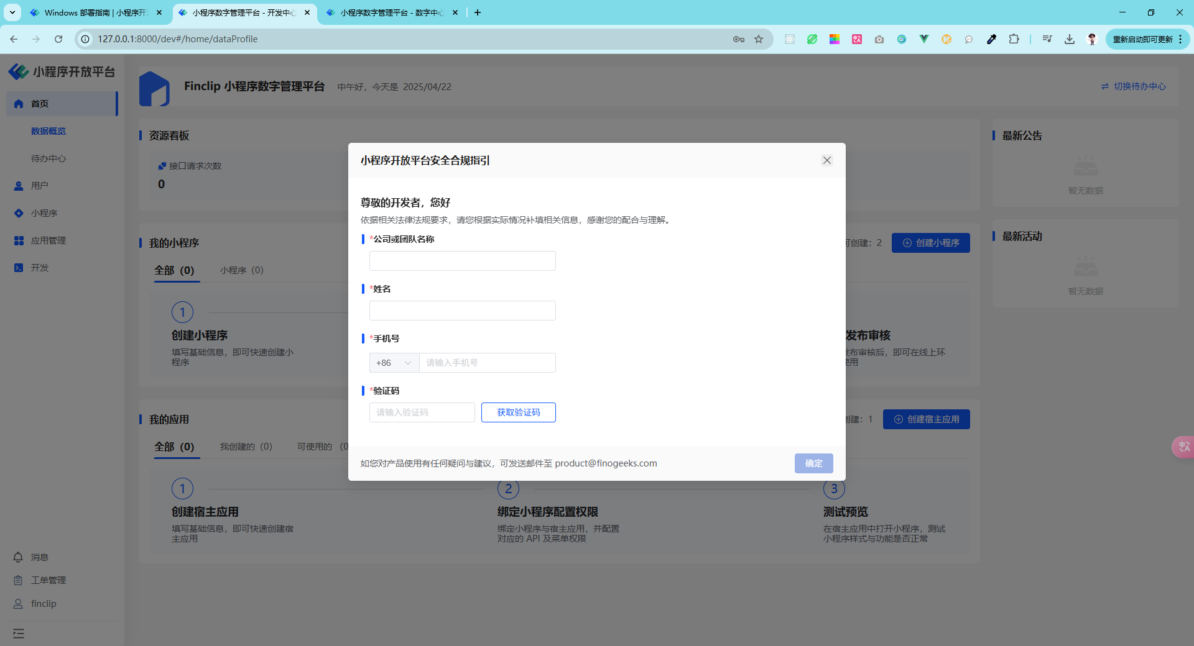The height and width of the screenshot is (646, 1194).
Task: Close the 开发中心 browser tab
Action: click(x=307, y=12)
